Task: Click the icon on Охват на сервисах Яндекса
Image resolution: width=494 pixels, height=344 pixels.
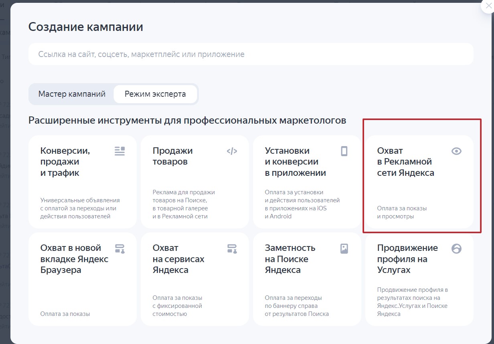Action: point(232,248)
